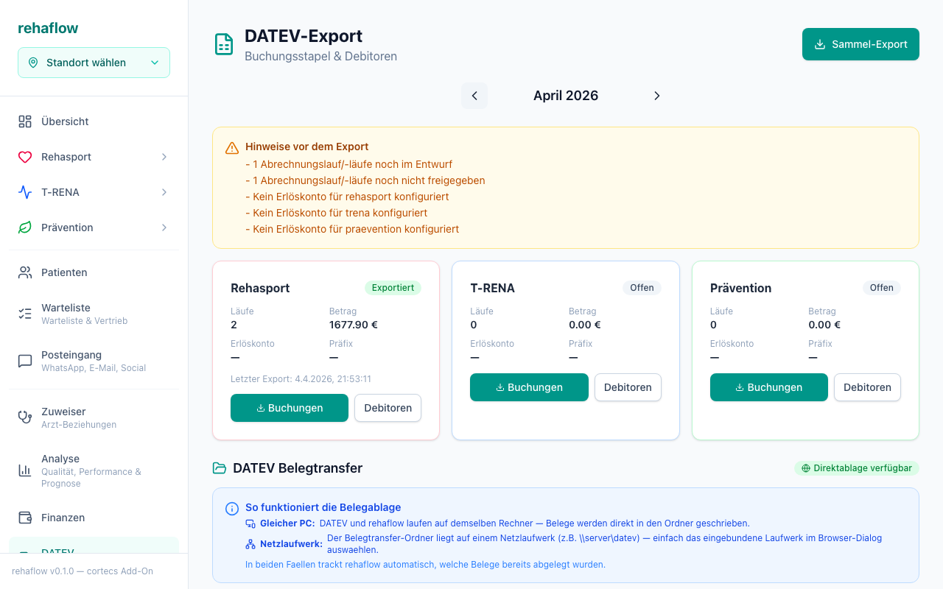
Task: Select the Prävention leaf icon
Action: (x=24, y=227)
